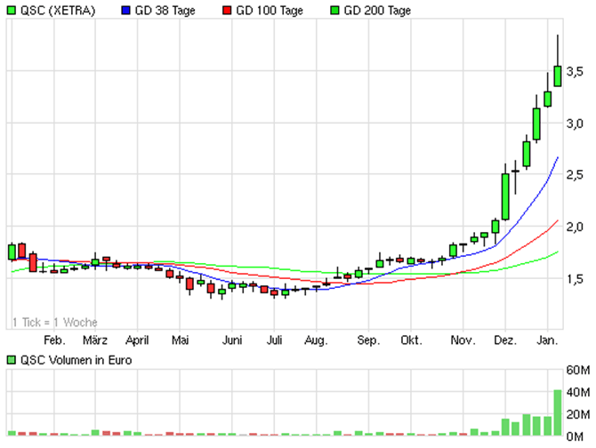Click the blue GD 38 Tage swatch
The height and width of the screenshot is (448, 596).
125,11
